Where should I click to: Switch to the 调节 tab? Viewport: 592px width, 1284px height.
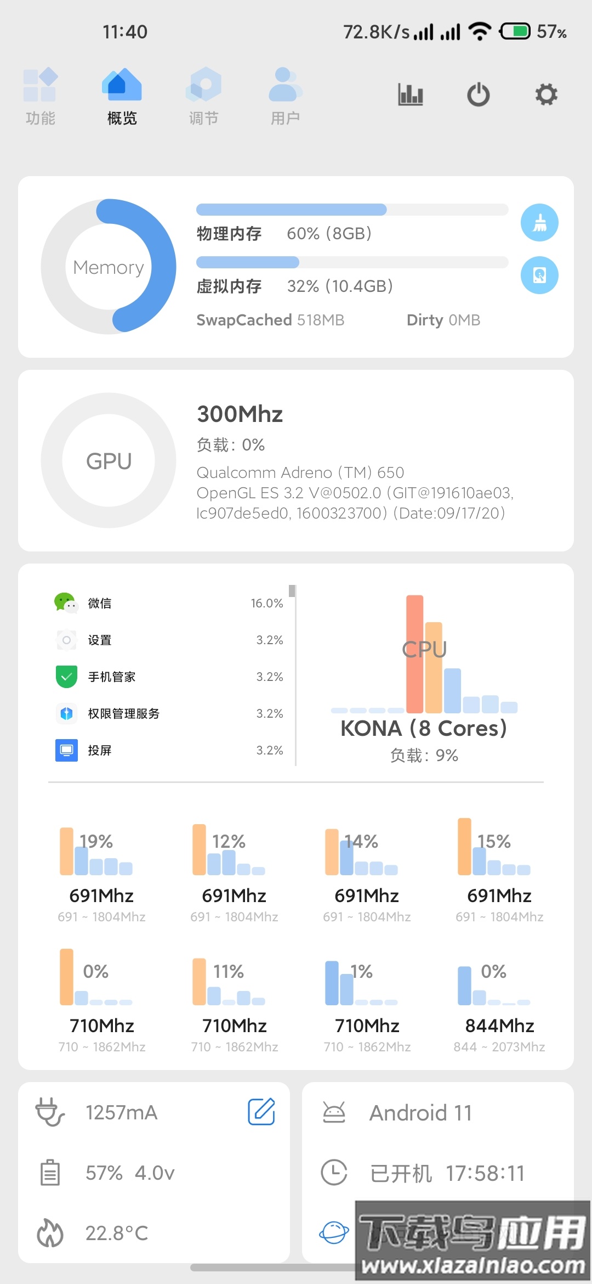pos(203,96)
